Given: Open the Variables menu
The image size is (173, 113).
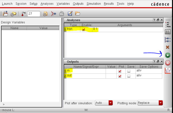Looking at the screenshot, I should tap(63, 4).
